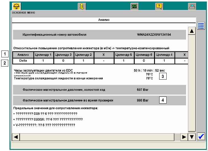
Task: Open ОСНОВНОЕ МЕНЮ main menu
Action: tap(23, 13)
